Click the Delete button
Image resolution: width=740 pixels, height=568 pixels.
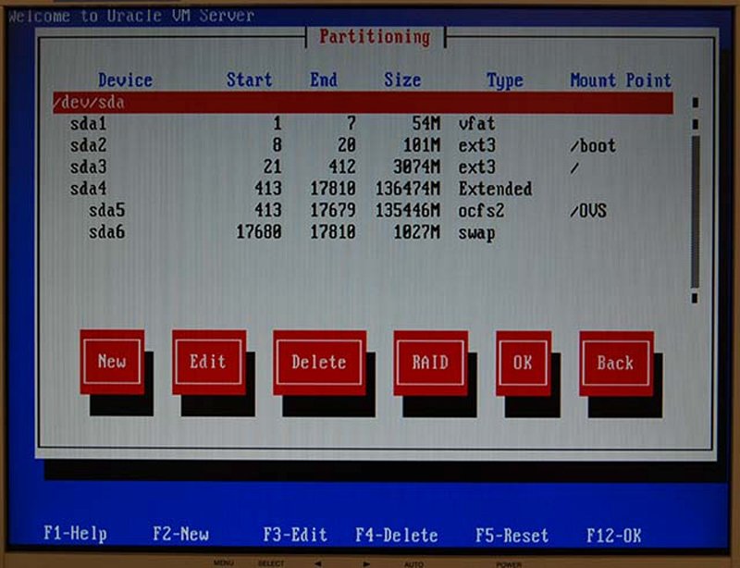pyautogui.click(x=319, y=363)
